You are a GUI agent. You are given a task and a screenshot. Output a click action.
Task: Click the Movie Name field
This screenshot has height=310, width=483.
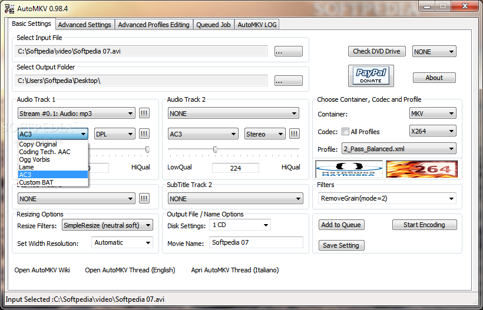(x=256, y=243)
